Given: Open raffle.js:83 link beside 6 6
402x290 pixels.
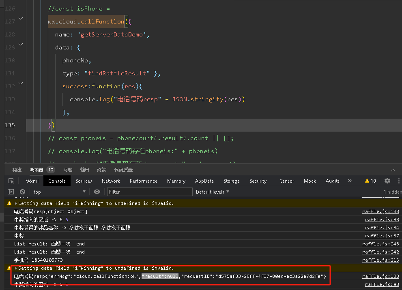Looking at the screenshot, I should click(x=382, y=220).
